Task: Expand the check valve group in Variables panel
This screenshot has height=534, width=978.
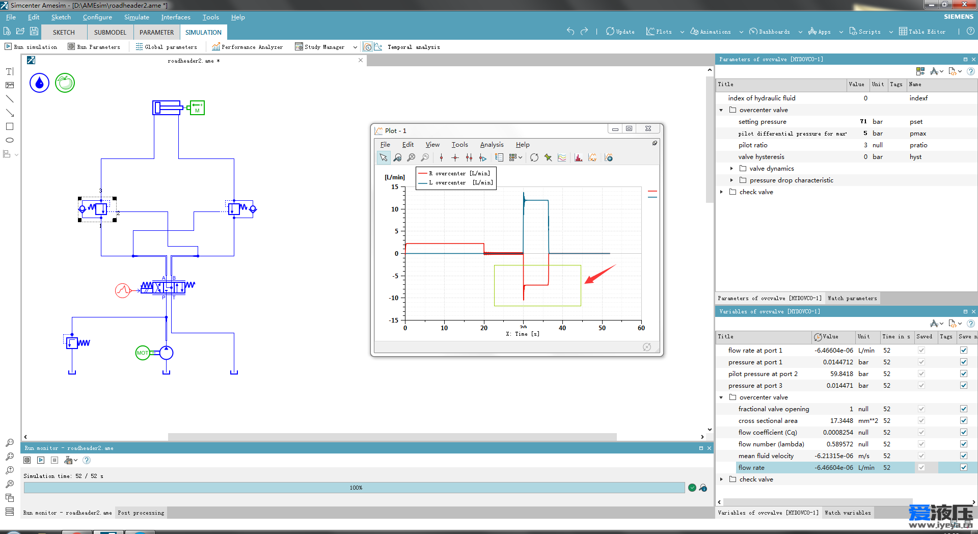Action: [721, 479]
